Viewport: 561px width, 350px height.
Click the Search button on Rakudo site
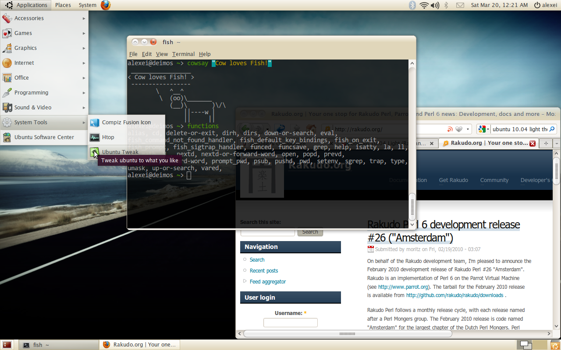[x=310, y=232]
